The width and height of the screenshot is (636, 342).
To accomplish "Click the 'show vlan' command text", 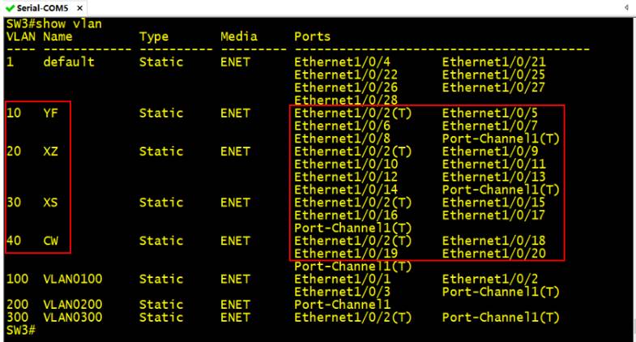I will coord(69,24).
